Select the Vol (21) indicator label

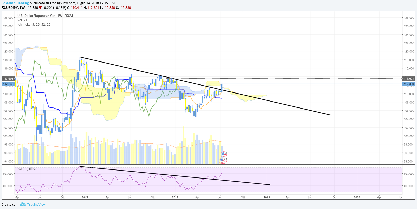[x=23, y=20]
